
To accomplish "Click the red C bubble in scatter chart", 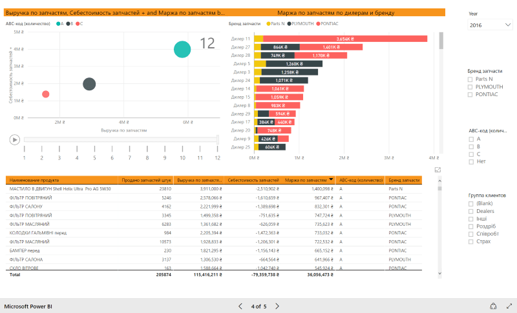I will [46, 94].
